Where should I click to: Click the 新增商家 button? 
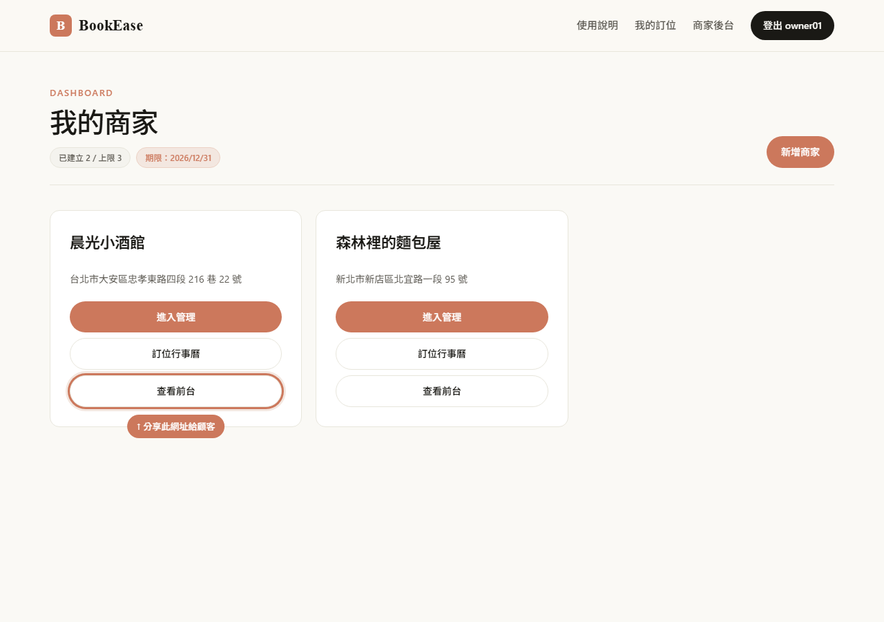click(x=800, y=152)
